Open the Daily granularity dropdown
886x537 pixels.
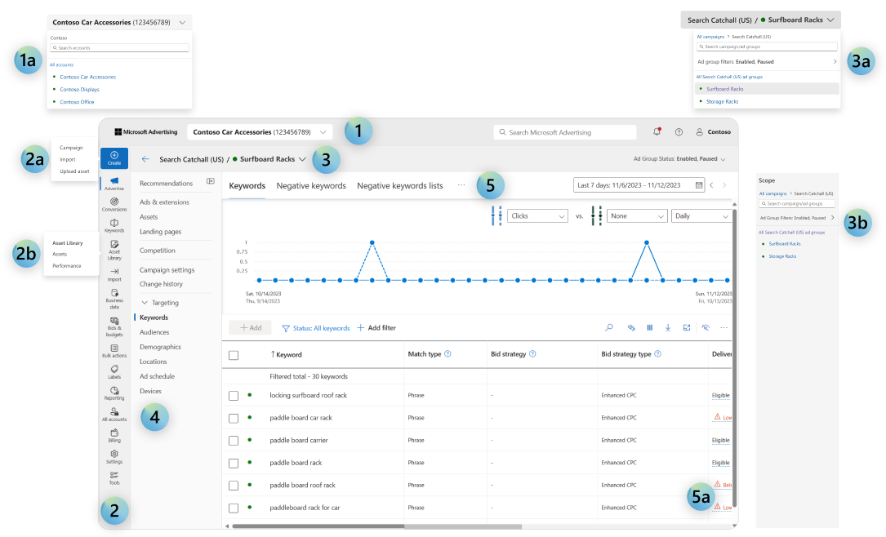701,216
